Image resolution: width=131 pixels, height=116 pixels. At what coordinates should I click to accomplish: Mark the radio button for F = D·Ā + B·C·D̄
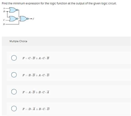(14, 109)
